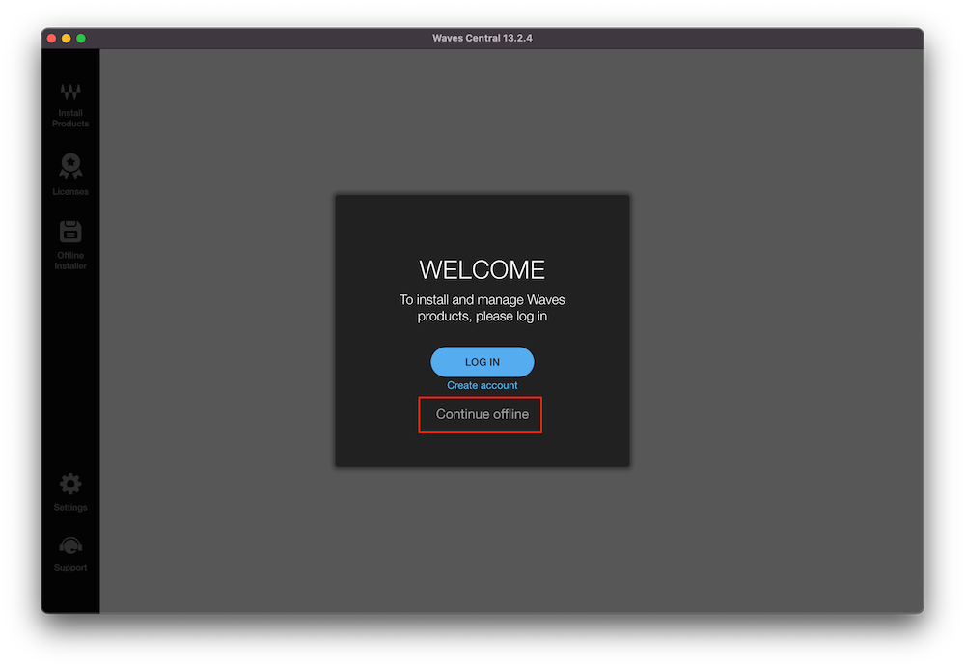Image resolution: width=965 pixels, height=668 pixels.
Task: Select the Waves logo at sidebar top
Action: tap(70, 93)
